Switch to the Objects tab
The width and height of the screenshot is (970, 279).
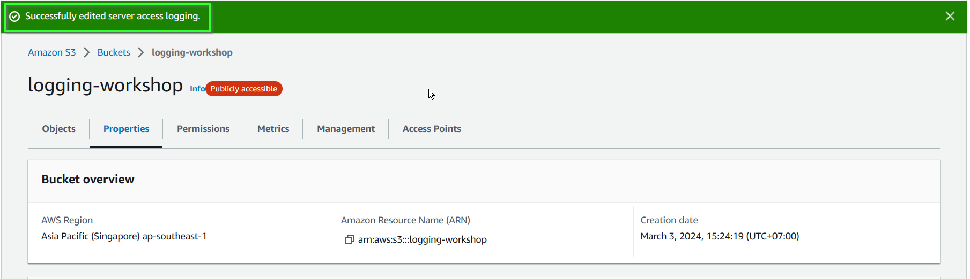point(59,129)
